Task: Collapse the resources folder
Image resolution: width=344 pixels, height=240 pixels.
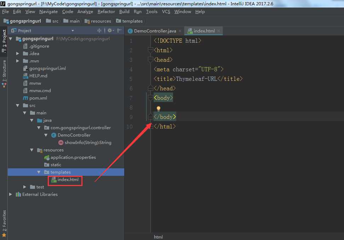Action: coord(31,150)
